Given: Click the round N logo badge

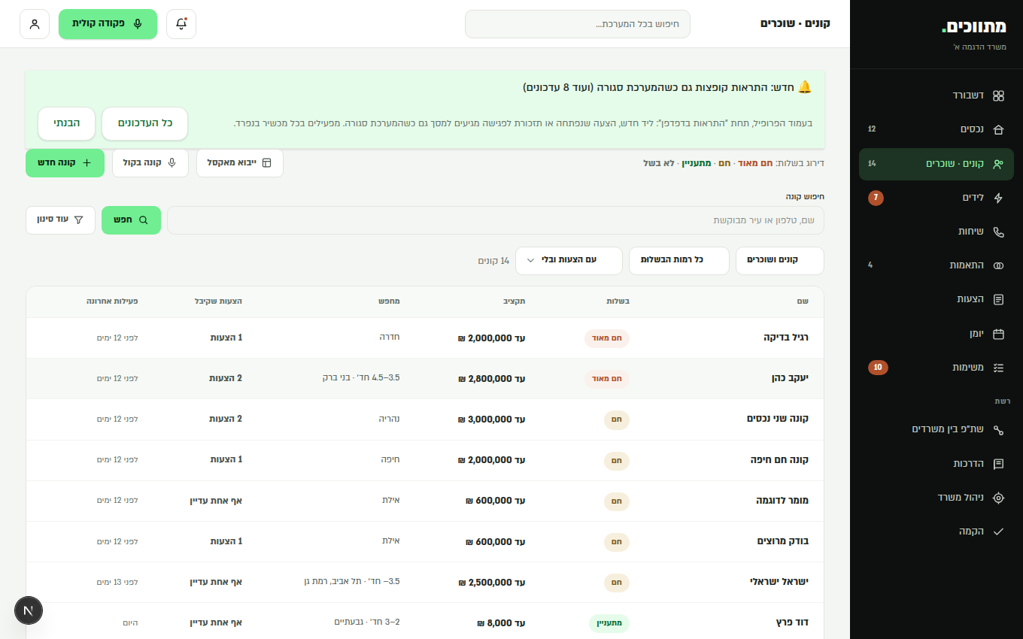Looking at the screenshot, I should pos(29,610).
